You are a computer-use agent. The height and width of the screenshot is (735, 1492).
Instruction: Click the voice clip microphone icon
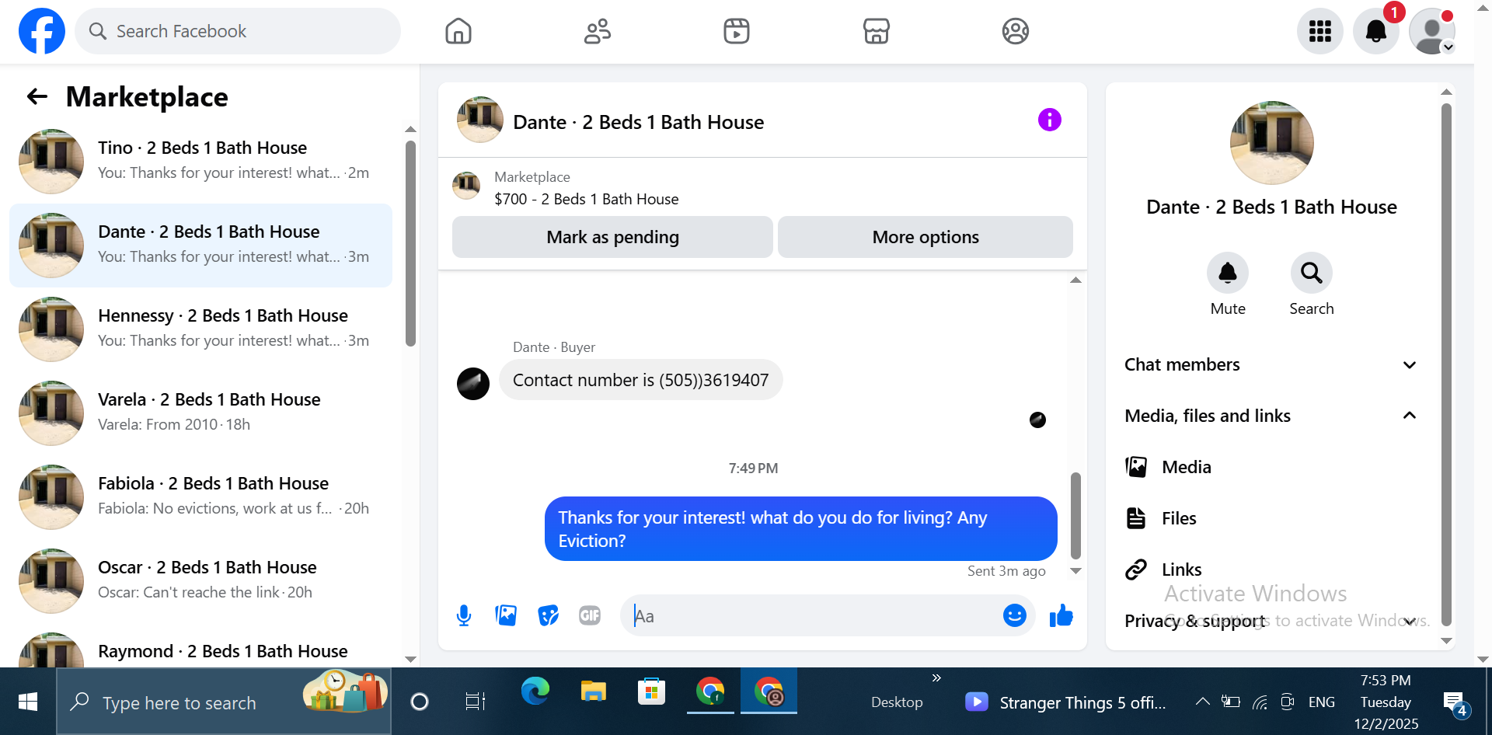point(464,616)
